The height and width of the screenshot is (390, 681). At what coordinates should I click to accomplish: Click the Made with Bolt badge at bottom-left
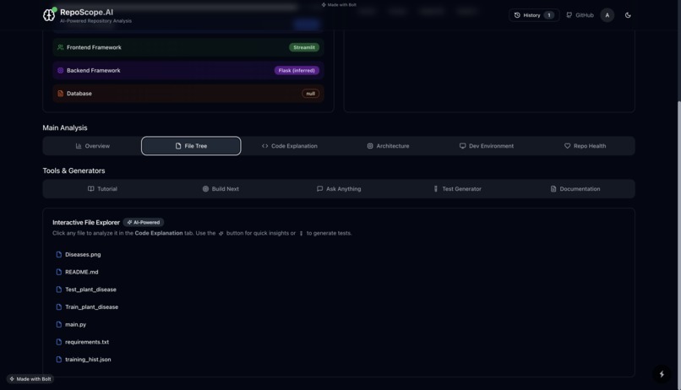tap(30, 379)
